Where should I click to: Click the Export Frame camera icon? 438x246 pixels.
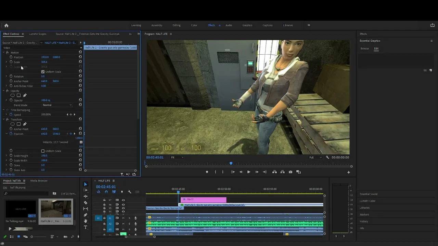point(291,172)
